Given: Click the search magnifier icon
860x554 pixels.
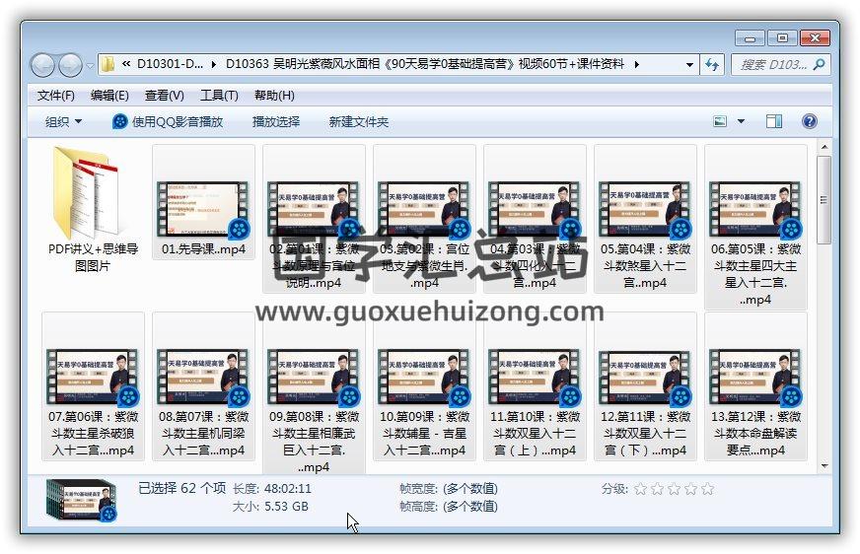Looking at the screenshot, I should [x=819, y=65].
